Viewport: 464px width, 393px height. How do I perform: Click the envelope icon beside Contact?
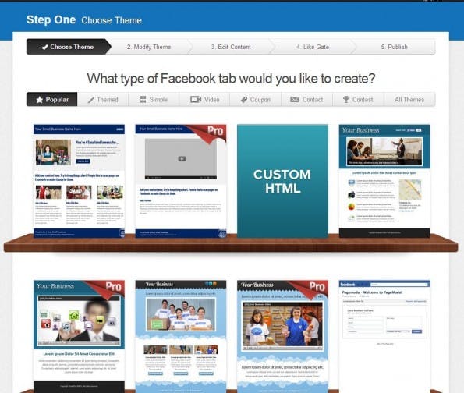click(295, 100)
